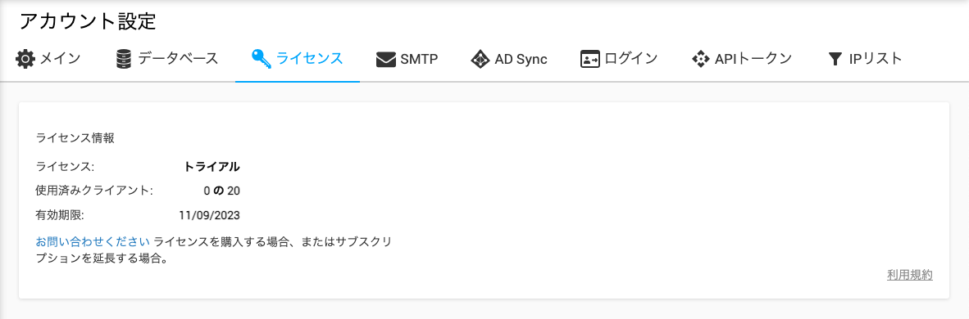Image resolution: width=969 pixels, height=319 pixels.
Task: Click the database stack icon beside データベース
Action: [x=124, y=59]
